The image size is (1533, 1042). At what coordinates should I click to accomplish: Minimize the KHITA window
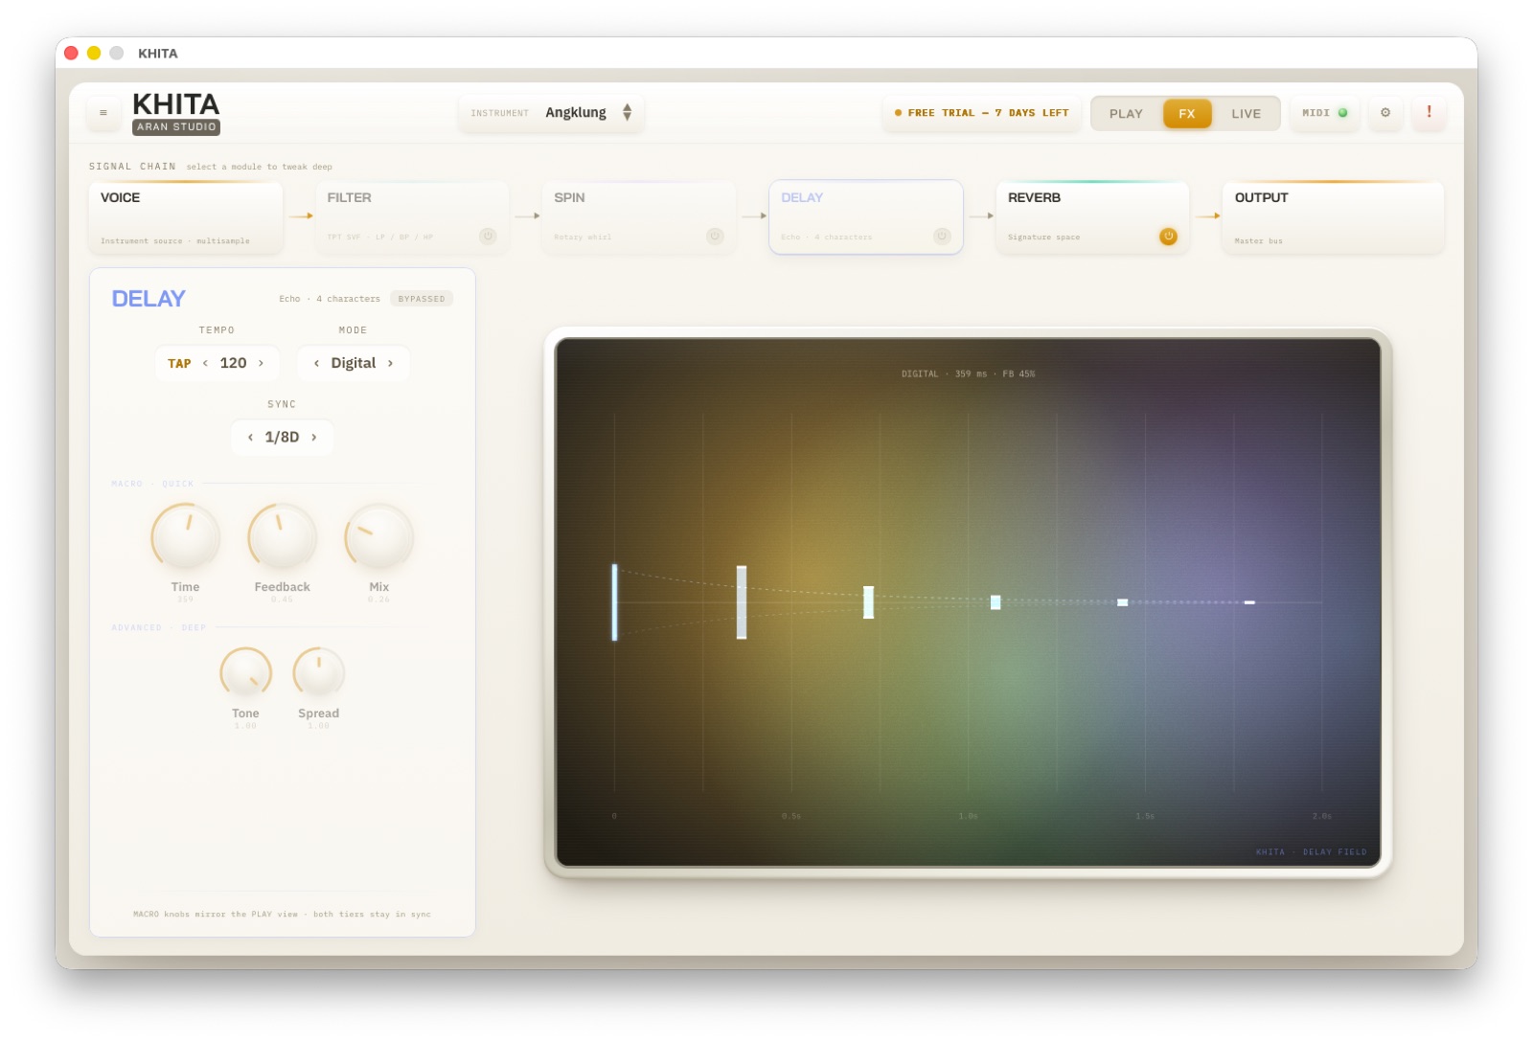94,53
